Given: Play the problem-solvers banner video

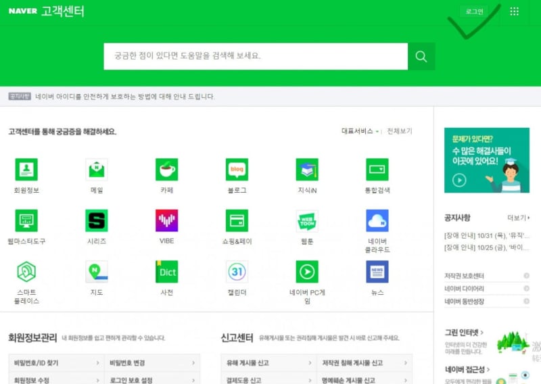Looking at the screenshot, I should (x=459, y=180).
